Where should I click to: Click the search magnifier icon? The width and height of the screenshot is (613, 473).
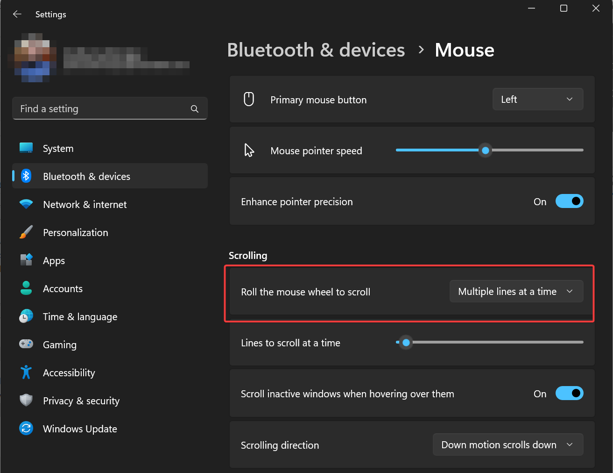(195, 109)
